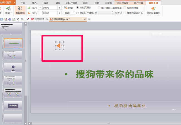Click the thumbnail panel scroll up arrow
This screenshot has width=181, height=125.
coord(26,23)
